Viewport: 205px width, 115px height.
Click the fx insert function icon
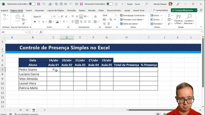click(41, 32)
